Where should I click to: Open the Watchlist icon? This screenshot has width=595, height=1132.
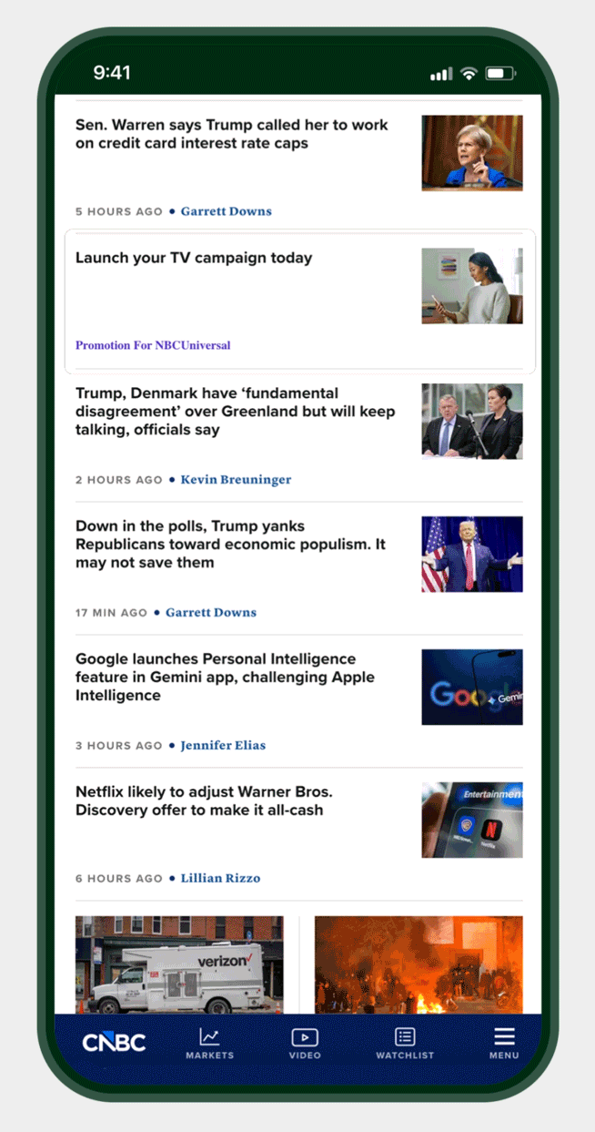click(405, 1037)
